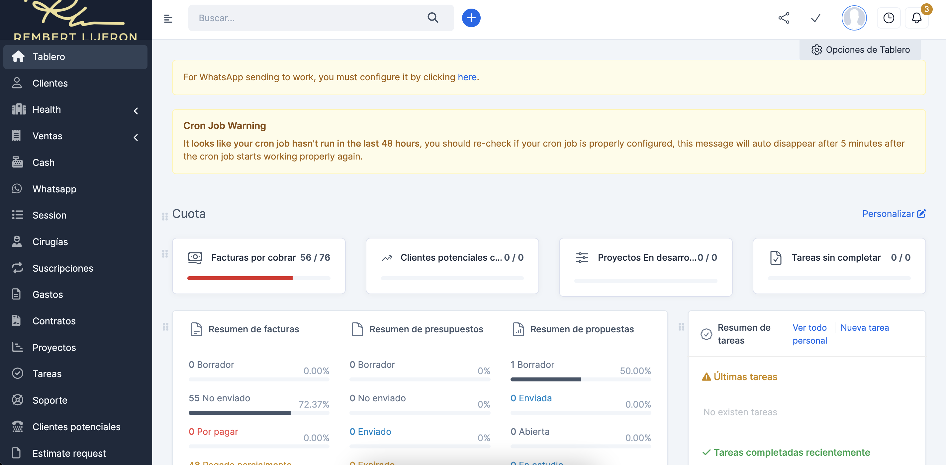Click the Contratos file icon
This screenshot has height=465, width=946.
(x=16, y=320)
